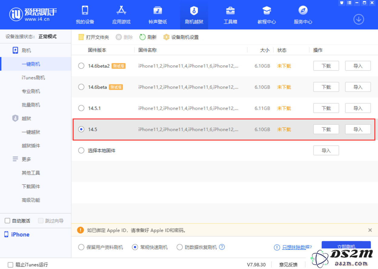Click the iPhone device entry in sidebar
The image size is (378, 269).
click(x=17, y=235)
